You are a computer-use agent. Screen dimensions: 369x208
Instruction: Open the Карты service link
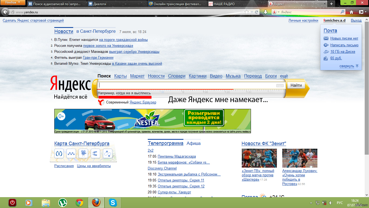(120, 76)
